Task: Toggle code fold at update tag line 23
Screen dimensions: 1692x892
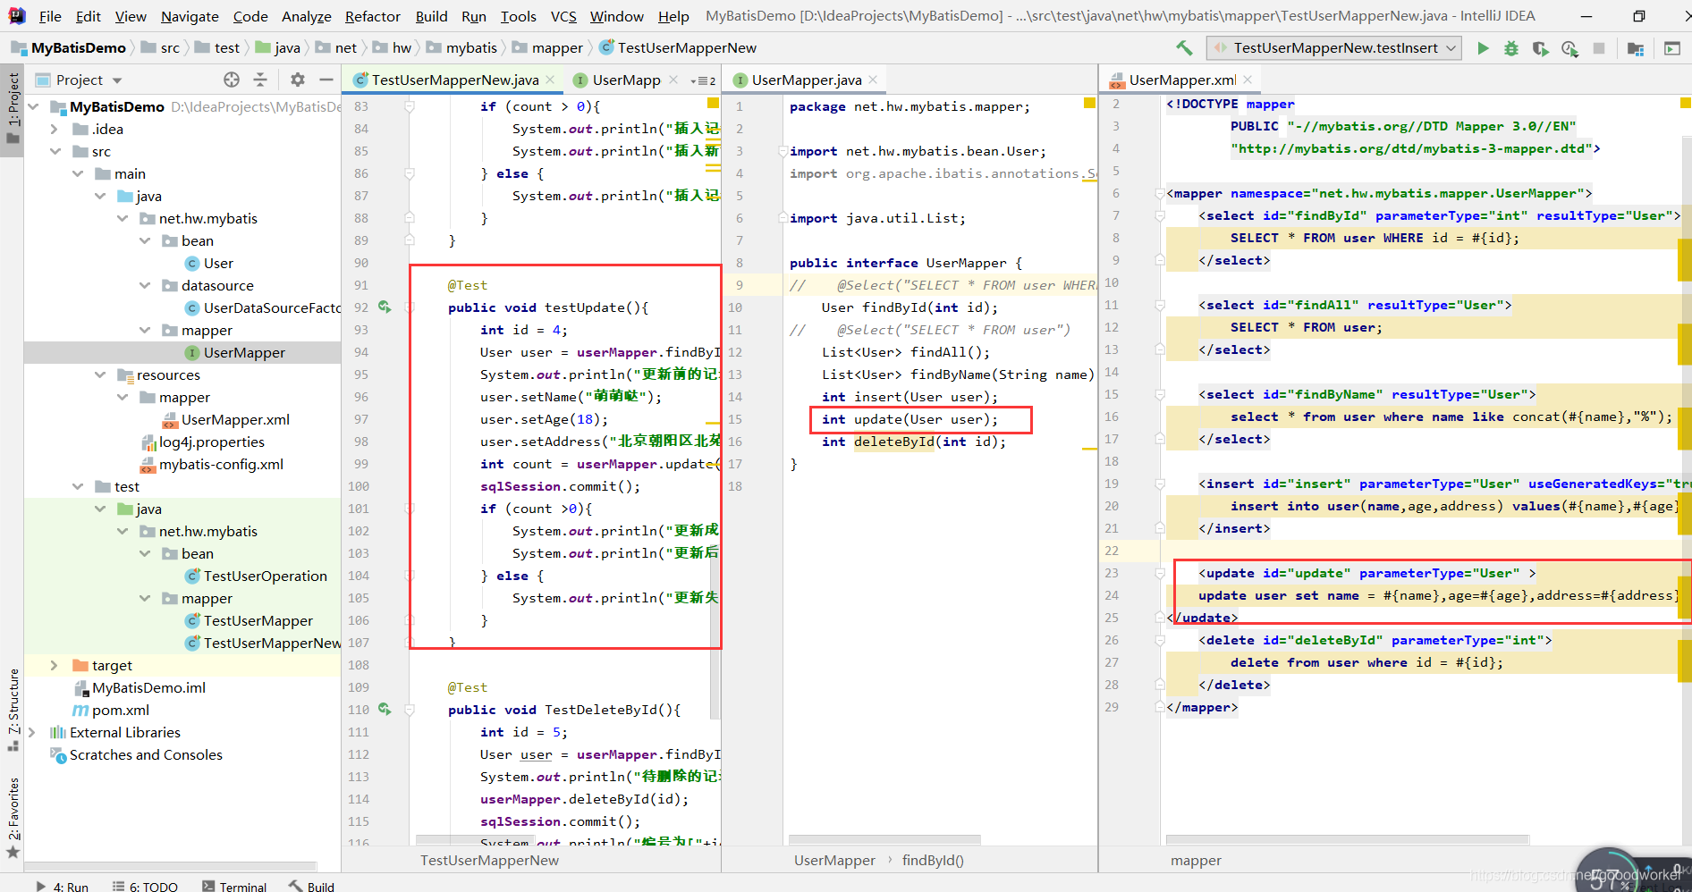Action: [1160, 573]
